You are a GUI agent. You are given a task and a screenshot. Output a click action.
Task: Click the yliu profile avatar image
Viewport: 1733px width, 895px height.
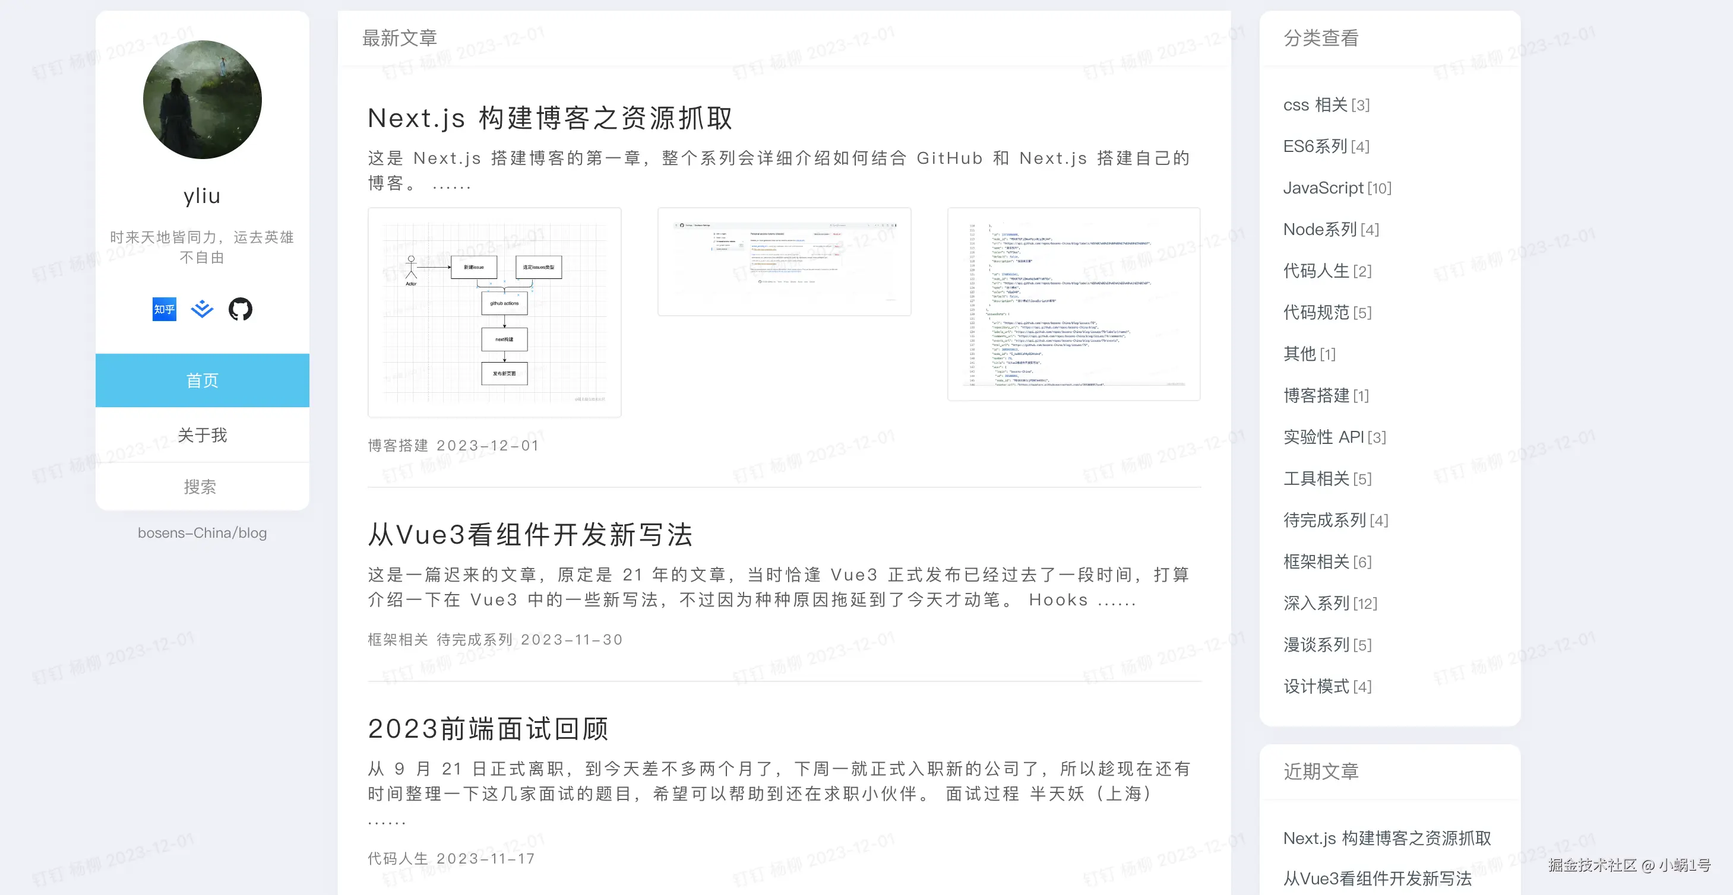[202, 100]
